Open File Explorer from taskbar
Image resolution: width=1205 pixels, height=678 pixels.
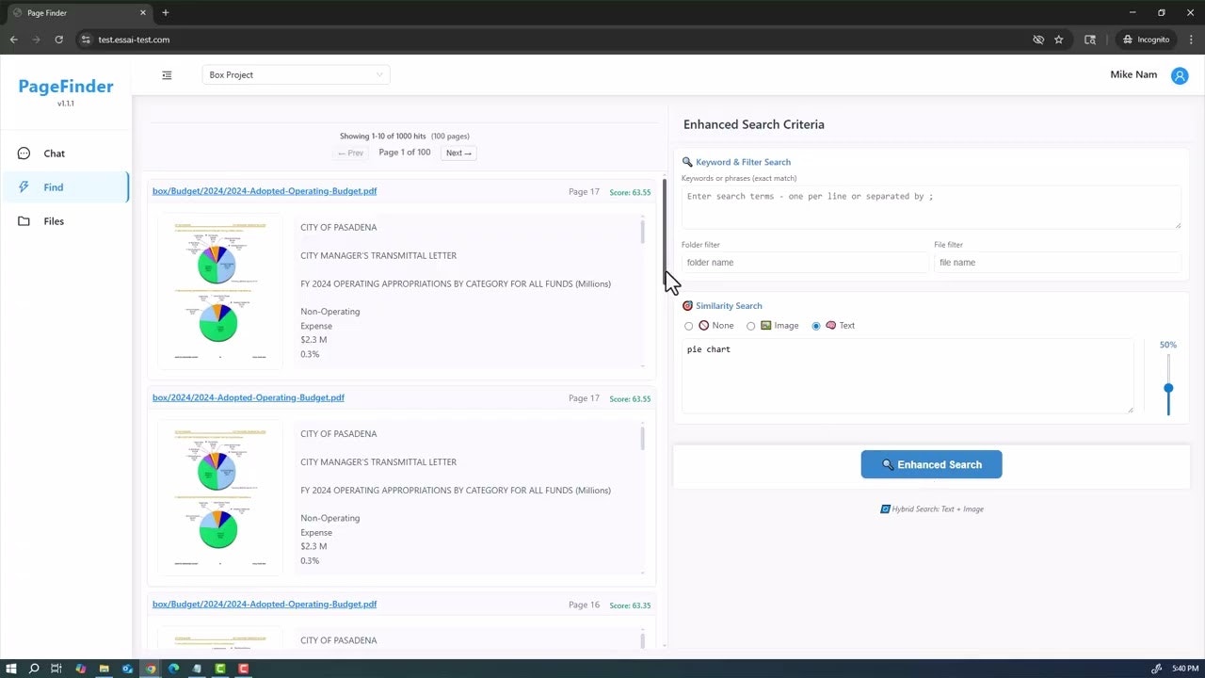(x=104, y=669)
